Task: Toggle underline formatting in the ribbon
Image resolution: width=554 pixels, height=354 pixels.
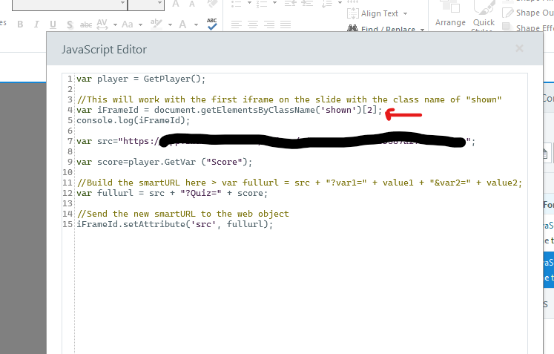Action: coord(53,24)
